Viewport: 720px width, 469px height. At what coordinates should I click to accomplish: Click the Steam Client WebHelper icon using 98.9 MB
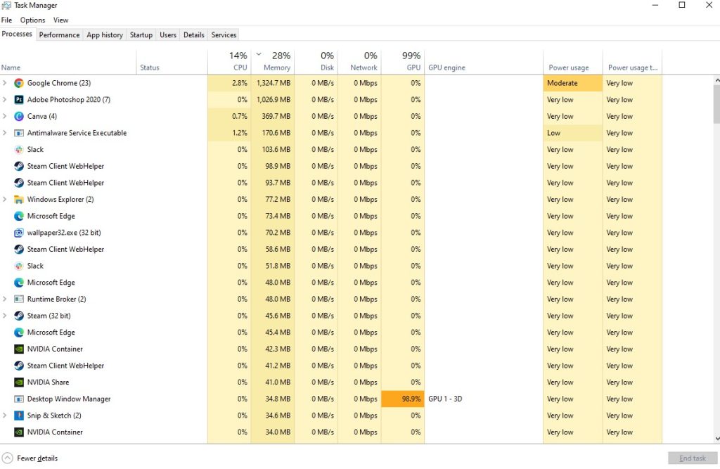(19, 166)
